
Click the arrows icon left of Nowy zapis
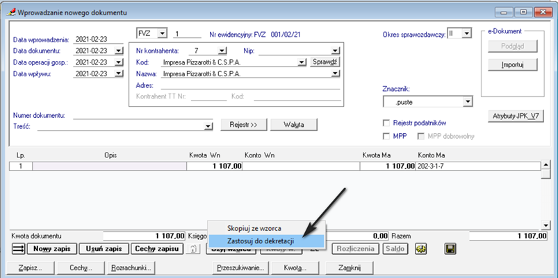pyautogui.click(x=18, y=249)
